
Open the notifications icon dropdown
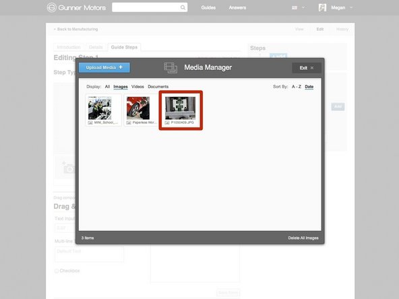(x=298, y=7)
